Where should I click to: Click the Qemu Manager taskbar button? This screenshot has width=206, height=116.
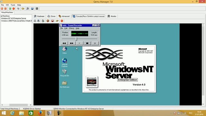click(49, 113)
